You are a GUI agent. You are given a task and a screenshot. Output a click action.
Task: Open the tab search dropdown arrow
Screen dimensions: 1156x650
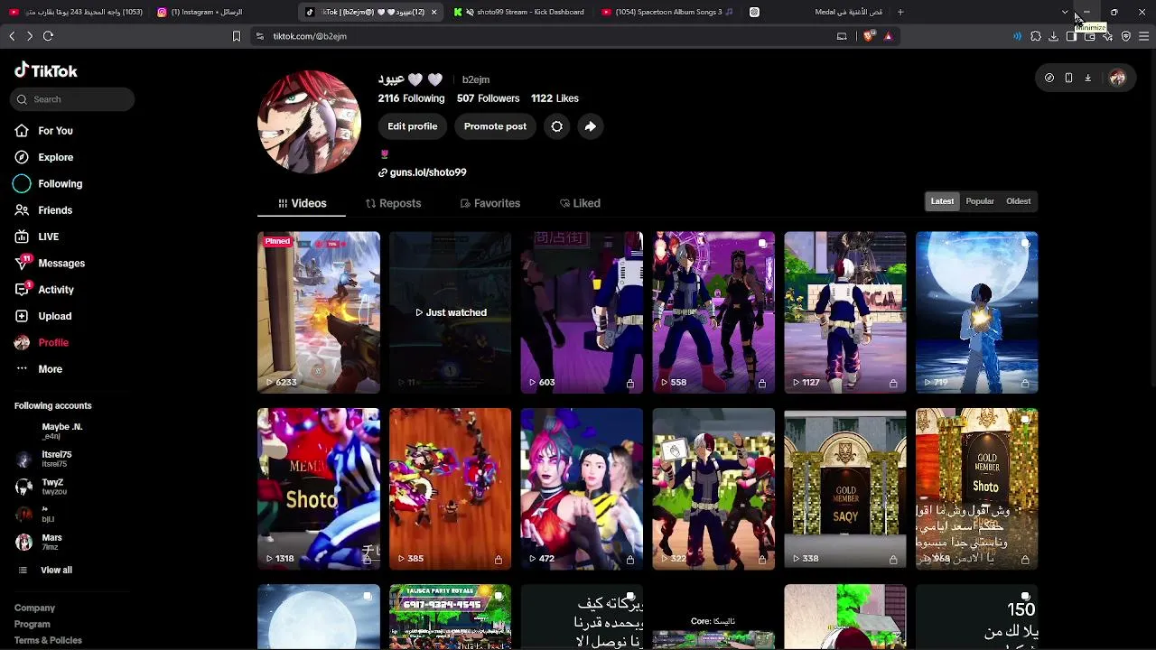[x=1065, y=13]
